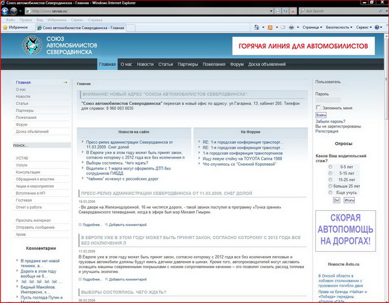This screenshot has width=389, height=303.
Task: Open Новости in the top navigation
Action: 145,65
